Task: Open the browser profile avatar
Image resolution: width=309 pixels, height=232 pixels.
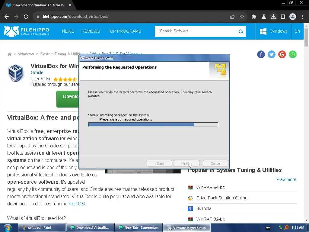Action: [293, 17]
